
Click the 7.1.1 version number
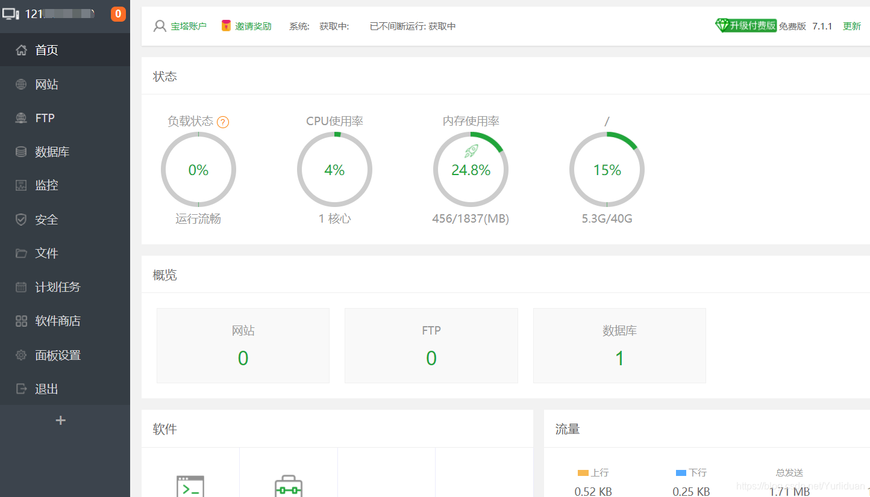(822, 26)
